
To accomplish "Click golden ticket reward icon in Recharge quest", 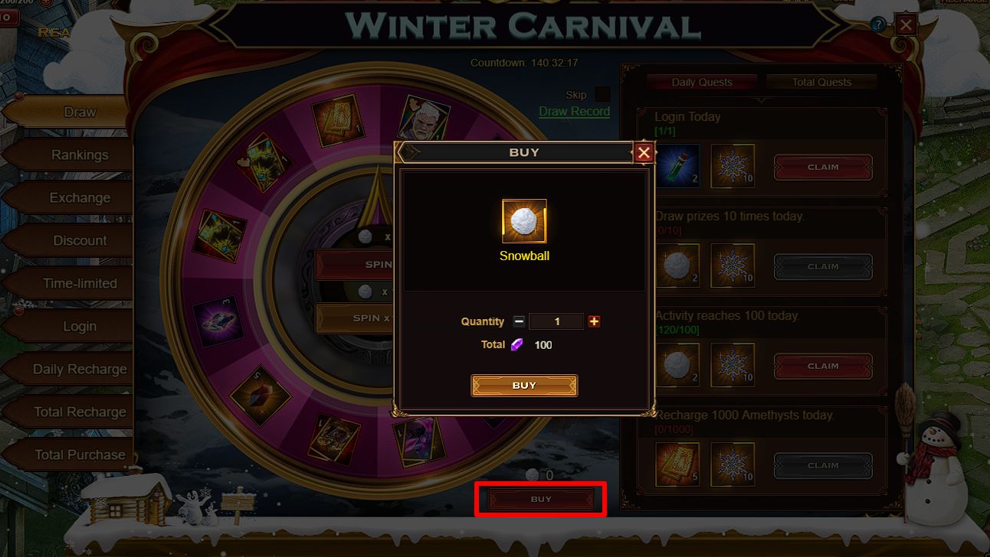I will tap(677, 464).
